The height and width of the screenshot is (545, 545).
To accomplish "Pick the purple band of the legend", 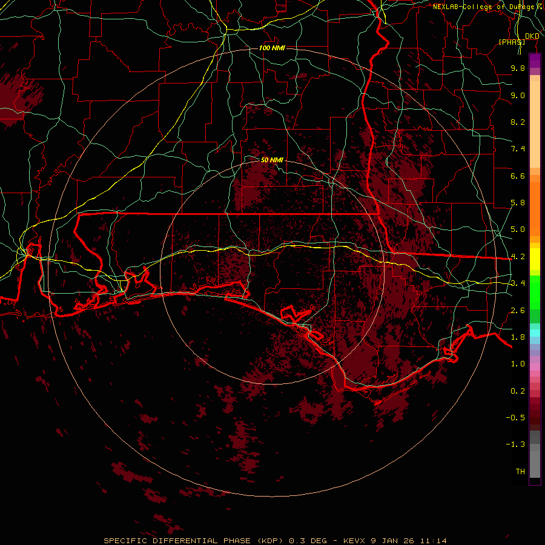I will [x=535, y=61].
